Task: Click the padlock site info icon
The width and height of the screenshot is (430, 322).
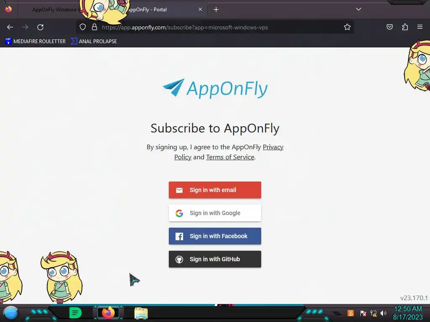Action: point(94,27)
